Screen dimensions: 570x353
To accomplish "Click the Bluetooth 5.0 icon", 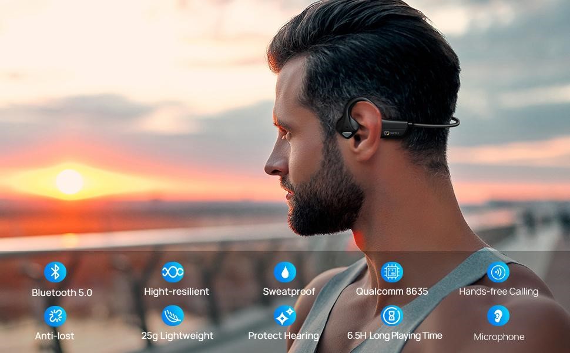I will point(55,272).
